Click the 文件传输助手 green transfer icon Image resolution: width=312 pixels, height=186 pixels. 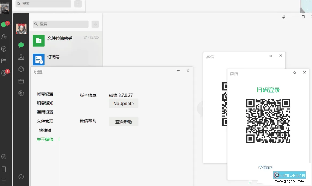click(38, 41)
